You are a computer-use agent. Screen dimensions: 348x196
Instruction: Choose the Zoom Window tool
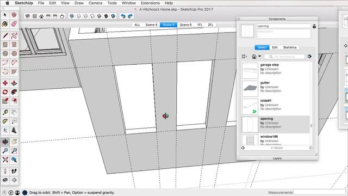[14, 151]
